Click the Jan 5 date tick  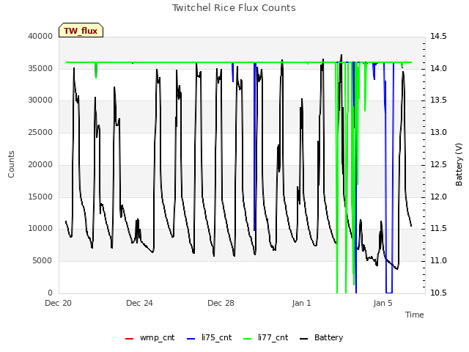[x=383, y=303]
